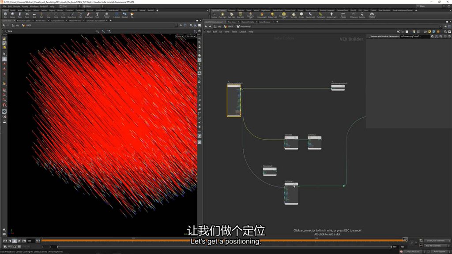Add an Ambient Light from the shelf
Screen dimensions: 452x254
tap(331, 15)
